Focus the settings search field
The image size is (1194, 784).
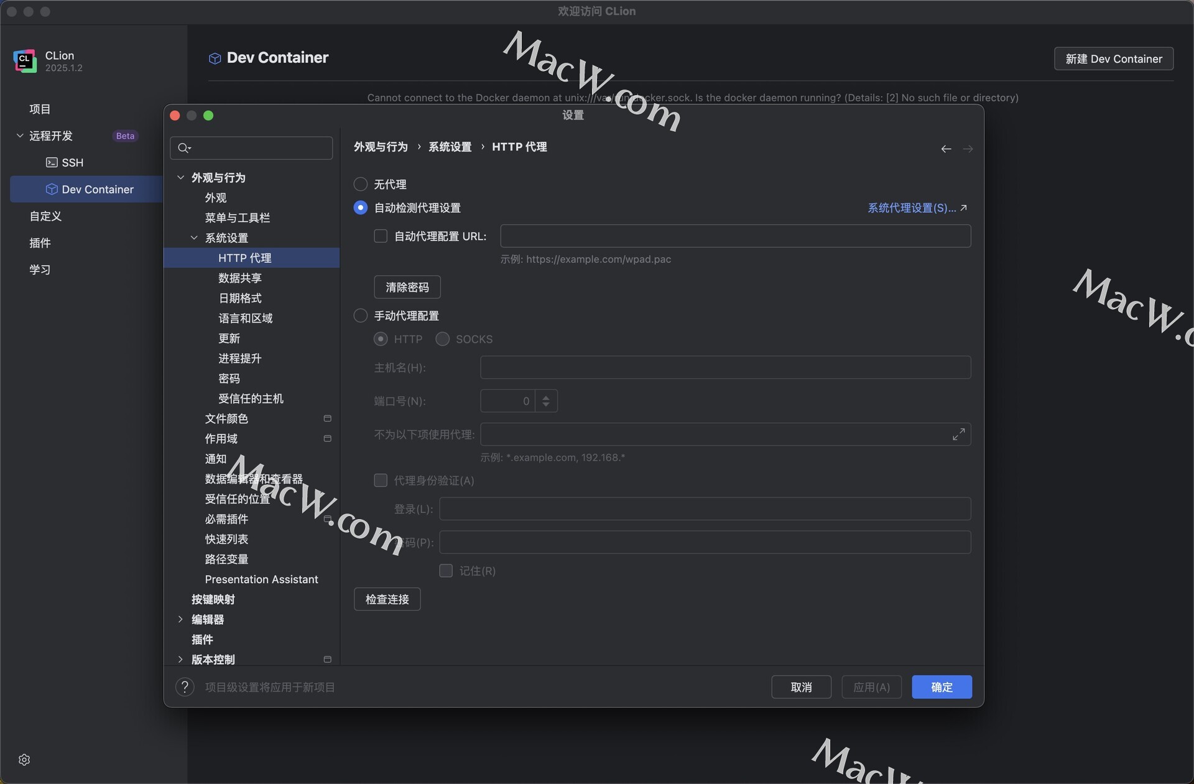pyautogui.click(x=251, y=148)
